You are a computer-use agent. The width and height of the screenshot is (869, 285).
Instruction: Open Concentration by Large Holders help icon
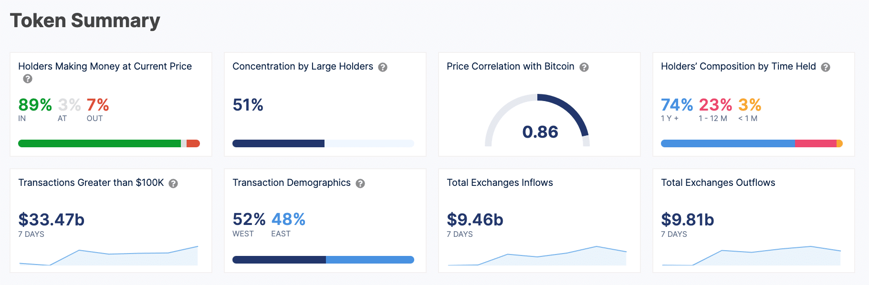pyautogui.click(x=383, y=67)
